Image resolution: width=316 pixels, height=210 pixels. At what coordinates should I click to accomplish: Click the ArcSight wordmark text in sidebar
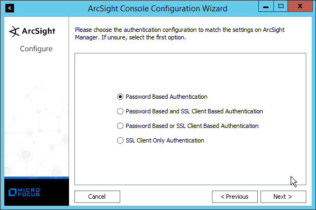38,31
